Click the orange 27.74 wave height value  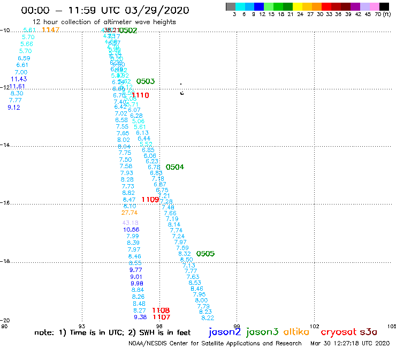(x=130, y=213)
